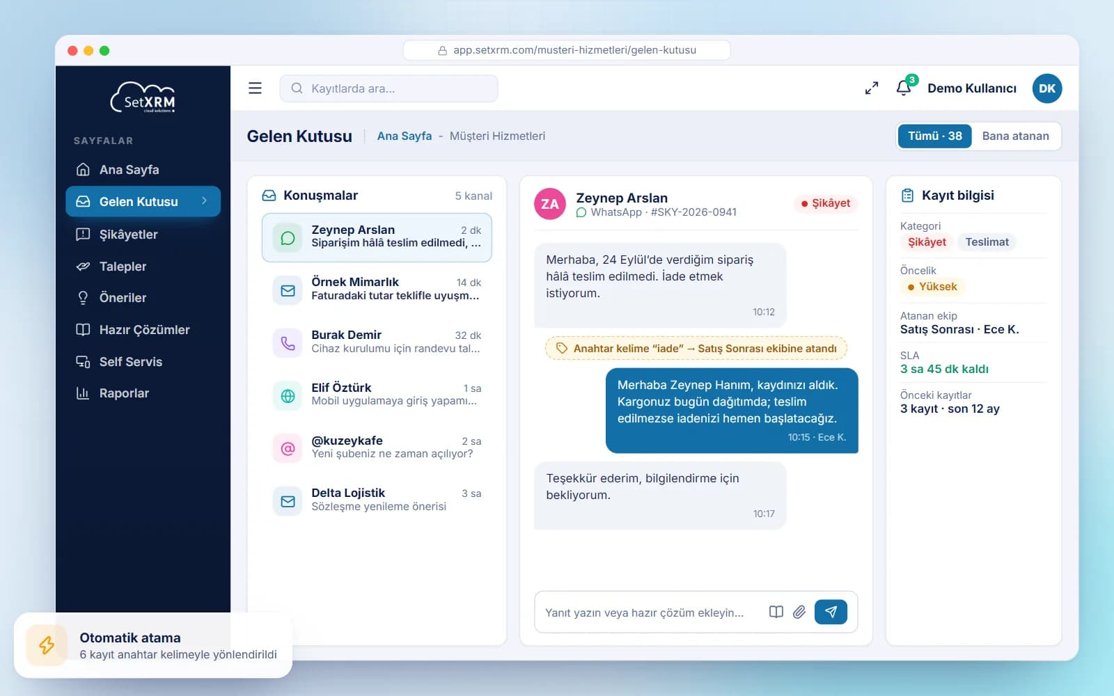Switch to the Bana atanan filter
This screenshot has height=696, width=1114.
[1015, 136]
